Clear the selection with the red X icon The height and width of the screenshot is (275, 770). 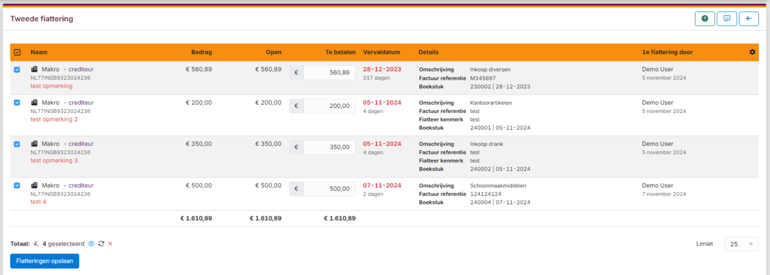[x=110, y=243]
